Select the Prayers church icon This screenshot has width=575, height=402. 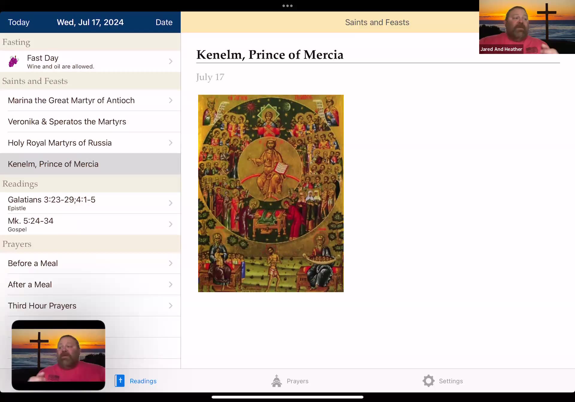coord(276,381)
